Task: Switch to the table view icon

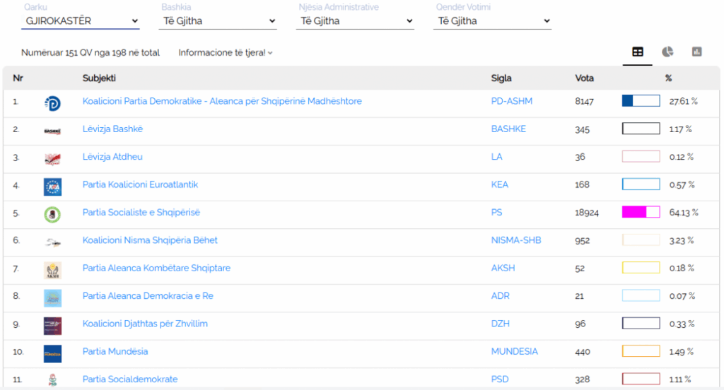Action: [637, 52]
